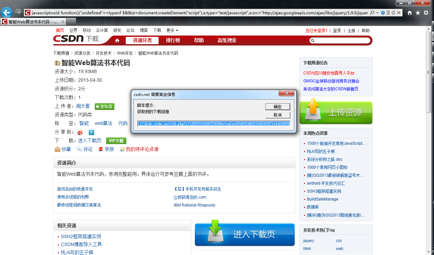Click the blue blocked-content icon in address bar

[x=383, y=13]
